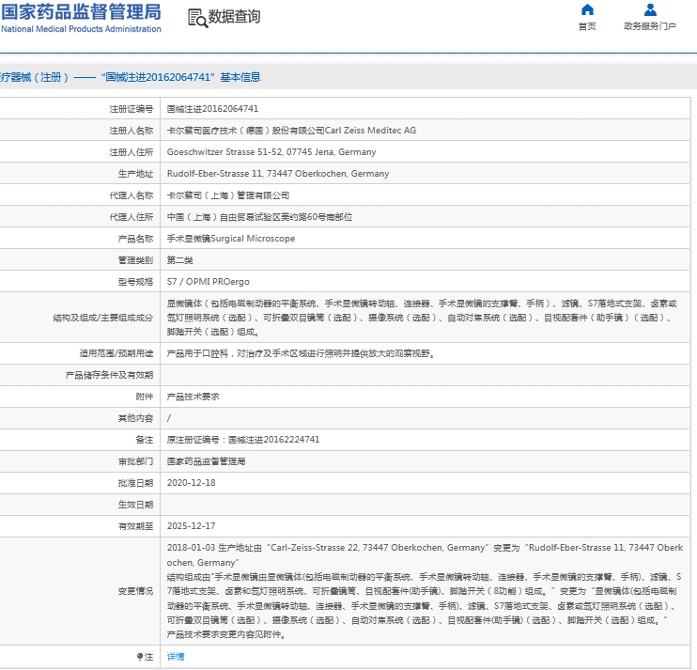This screenshot has width=697, height=670.
Task: Click the 产品技术要求 attachment cell
Action: click(x=193, y=397)
